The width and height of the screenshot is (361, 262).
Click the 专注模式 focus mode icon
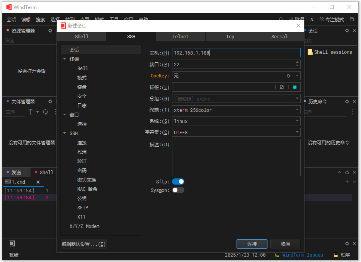(x=322, y=19)
